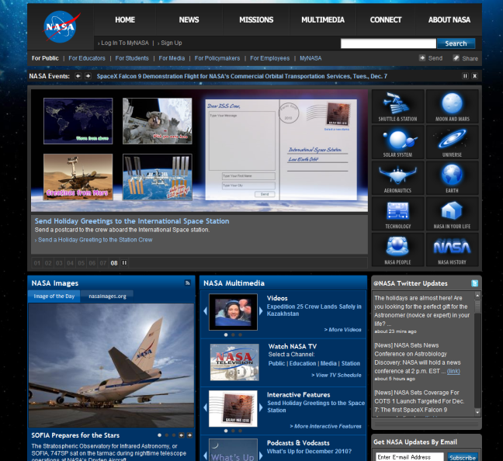This screenshot has width=503, height=461.
Task: Show next video in Videos carousel
Action: 261,311
